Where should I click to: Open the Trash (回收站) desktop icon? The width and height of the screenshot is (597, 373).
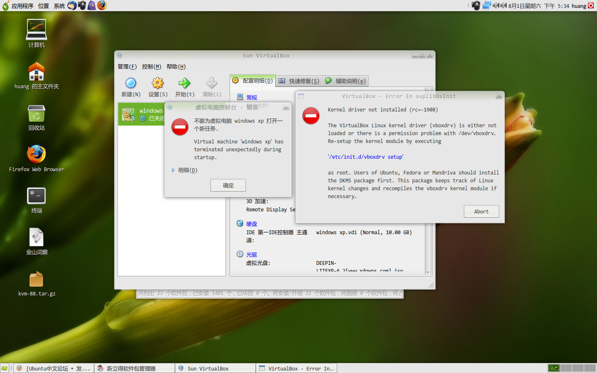pyautogui.click(x=36, y=113)
